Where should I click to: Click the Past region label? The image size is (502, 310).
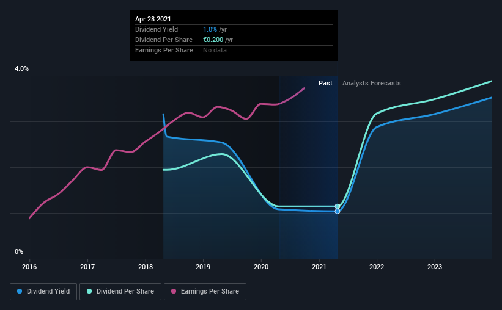point(325,83)
